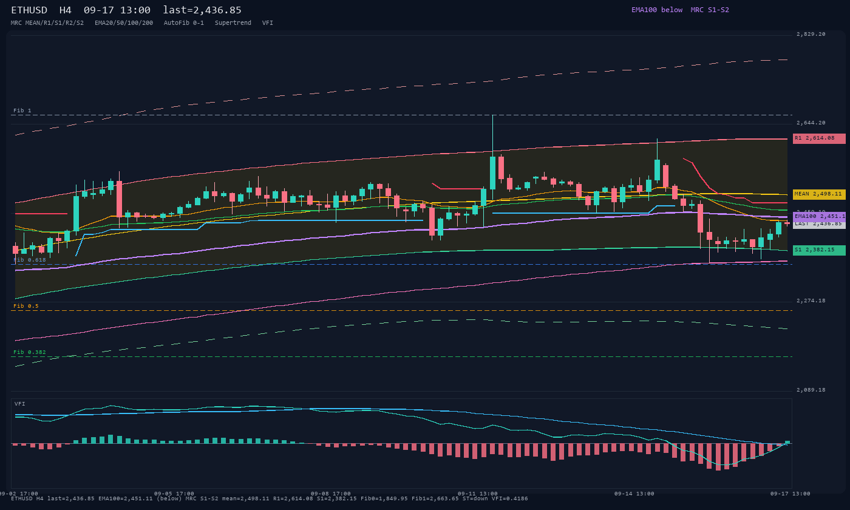Click the tall green candle with the highest wick
Image resolution: width=850 pixels, height=510 pixels.
coord(492,173)
